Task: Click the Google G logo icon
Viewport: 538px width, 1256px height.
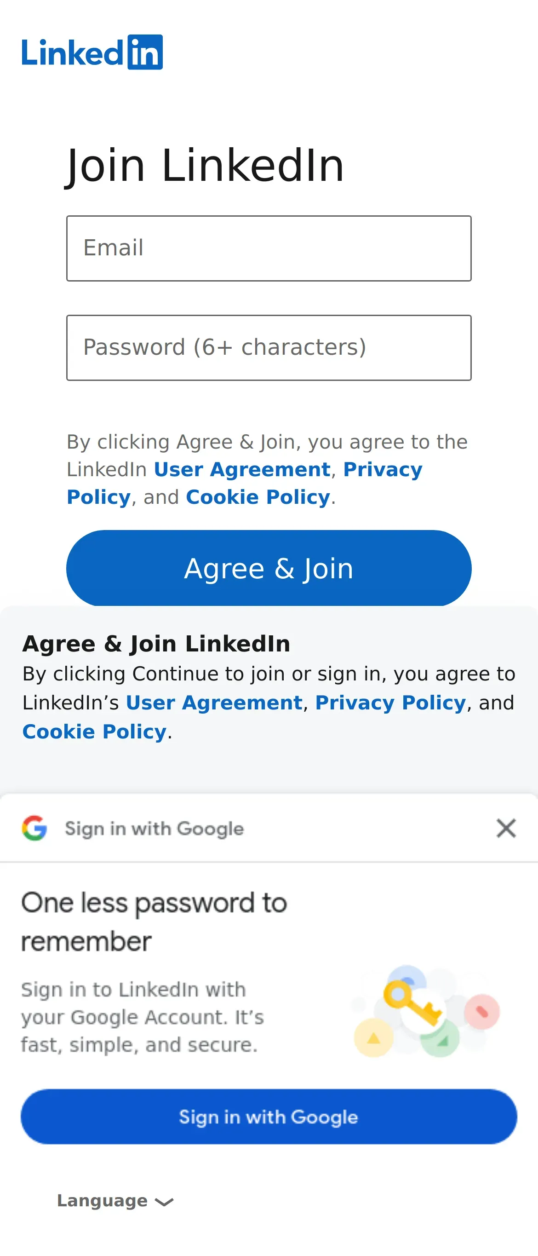Action: [34, 828]
